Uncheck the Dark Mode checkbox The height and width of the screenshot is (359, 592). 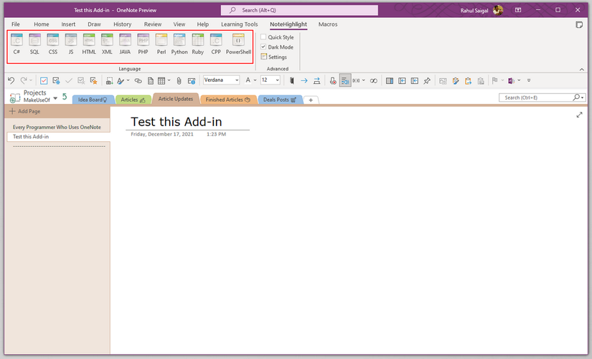coord(263,47)
